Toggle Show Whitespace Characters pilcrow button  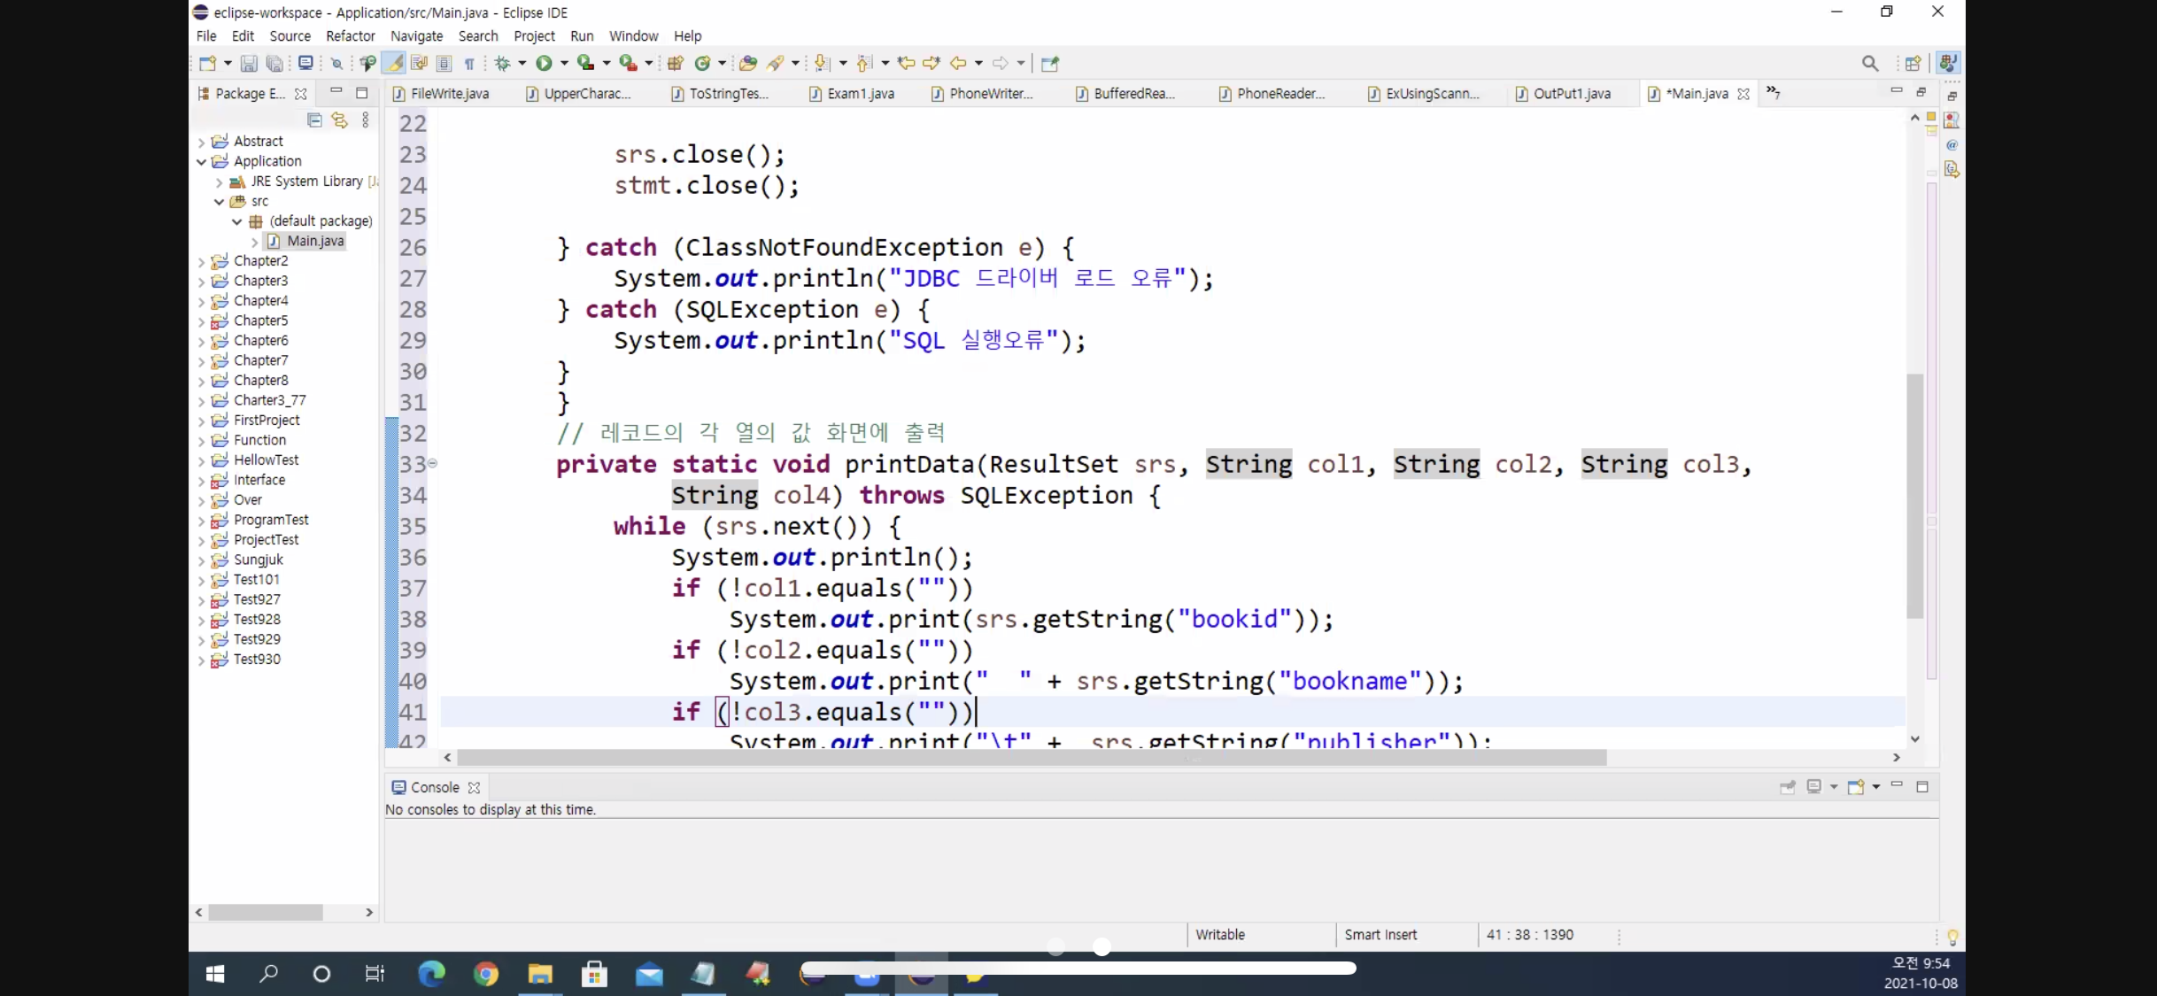click(x=469, y=64)
